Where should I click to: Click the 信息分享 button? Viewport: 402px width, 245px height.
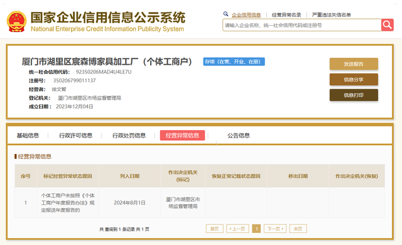pyautogui.click(x=354, y=80)
